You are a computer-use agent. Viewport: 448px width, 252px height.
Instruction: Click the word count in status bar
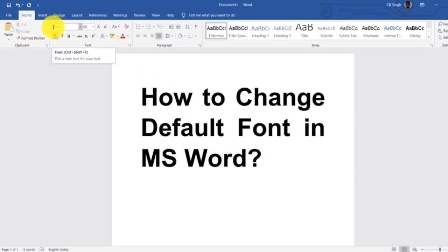pos(29,250)
